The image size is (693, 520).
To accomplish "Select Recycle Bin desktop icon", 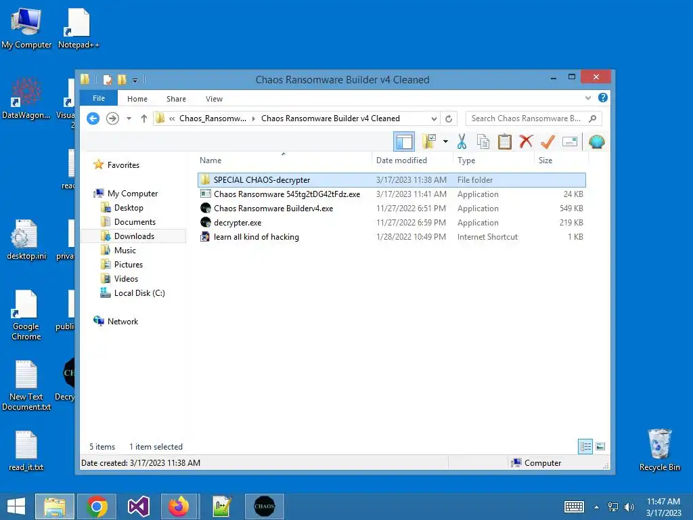I will [x=659, y=450].
